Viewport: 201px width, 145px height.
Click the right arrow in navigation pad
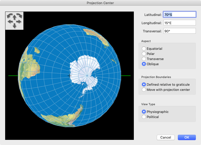(x=19, y=22)
